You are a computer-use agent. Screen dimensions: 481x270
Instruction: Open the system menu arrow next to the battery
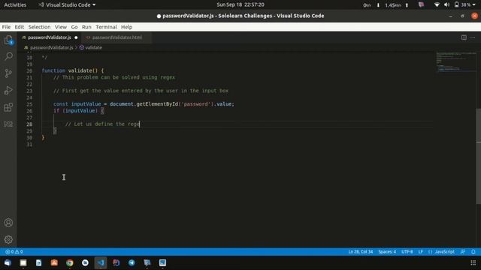[x=474, y=4]
